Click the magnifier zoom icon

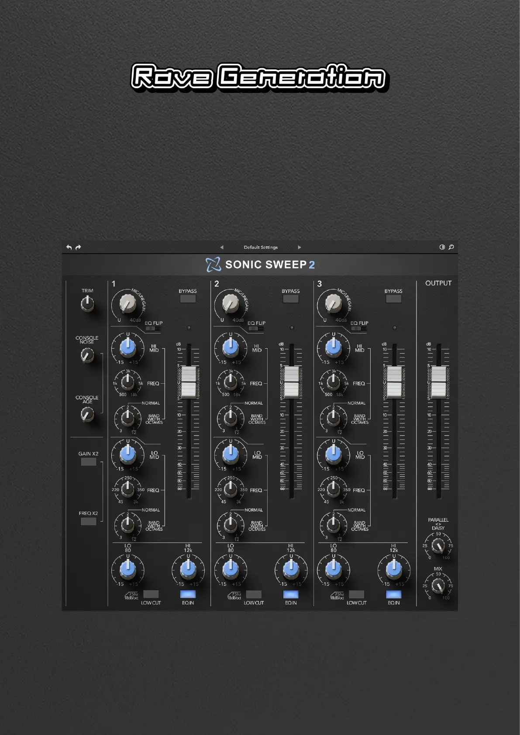click(451, 247)
